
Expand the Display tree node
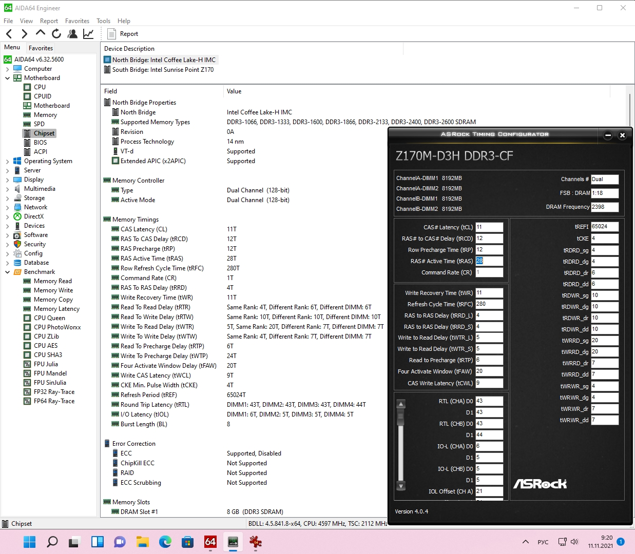point(7,180)
